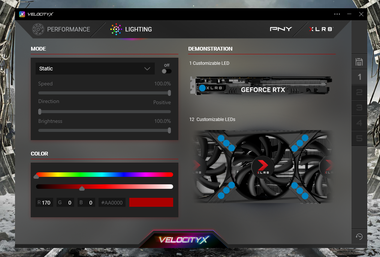Click the 'Positive' direction value

click(162, 102)
